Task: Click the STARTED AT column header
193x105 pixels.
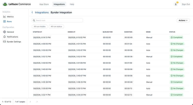Action: (x=37, y=32)
